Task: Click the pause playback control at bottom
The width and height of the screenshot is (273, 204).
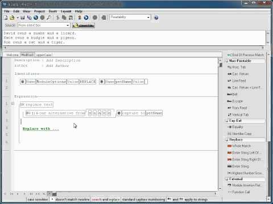Action: pyautogui.click(x=31, y=194)
